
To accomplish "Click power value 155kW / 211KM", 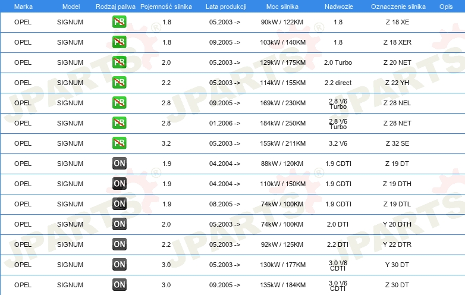I will 283,143.
